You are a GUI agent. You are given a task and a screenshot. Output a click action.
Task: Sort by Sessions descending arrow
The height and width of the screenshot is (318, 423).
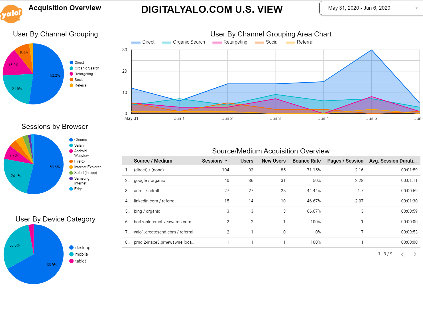point(226,161)
